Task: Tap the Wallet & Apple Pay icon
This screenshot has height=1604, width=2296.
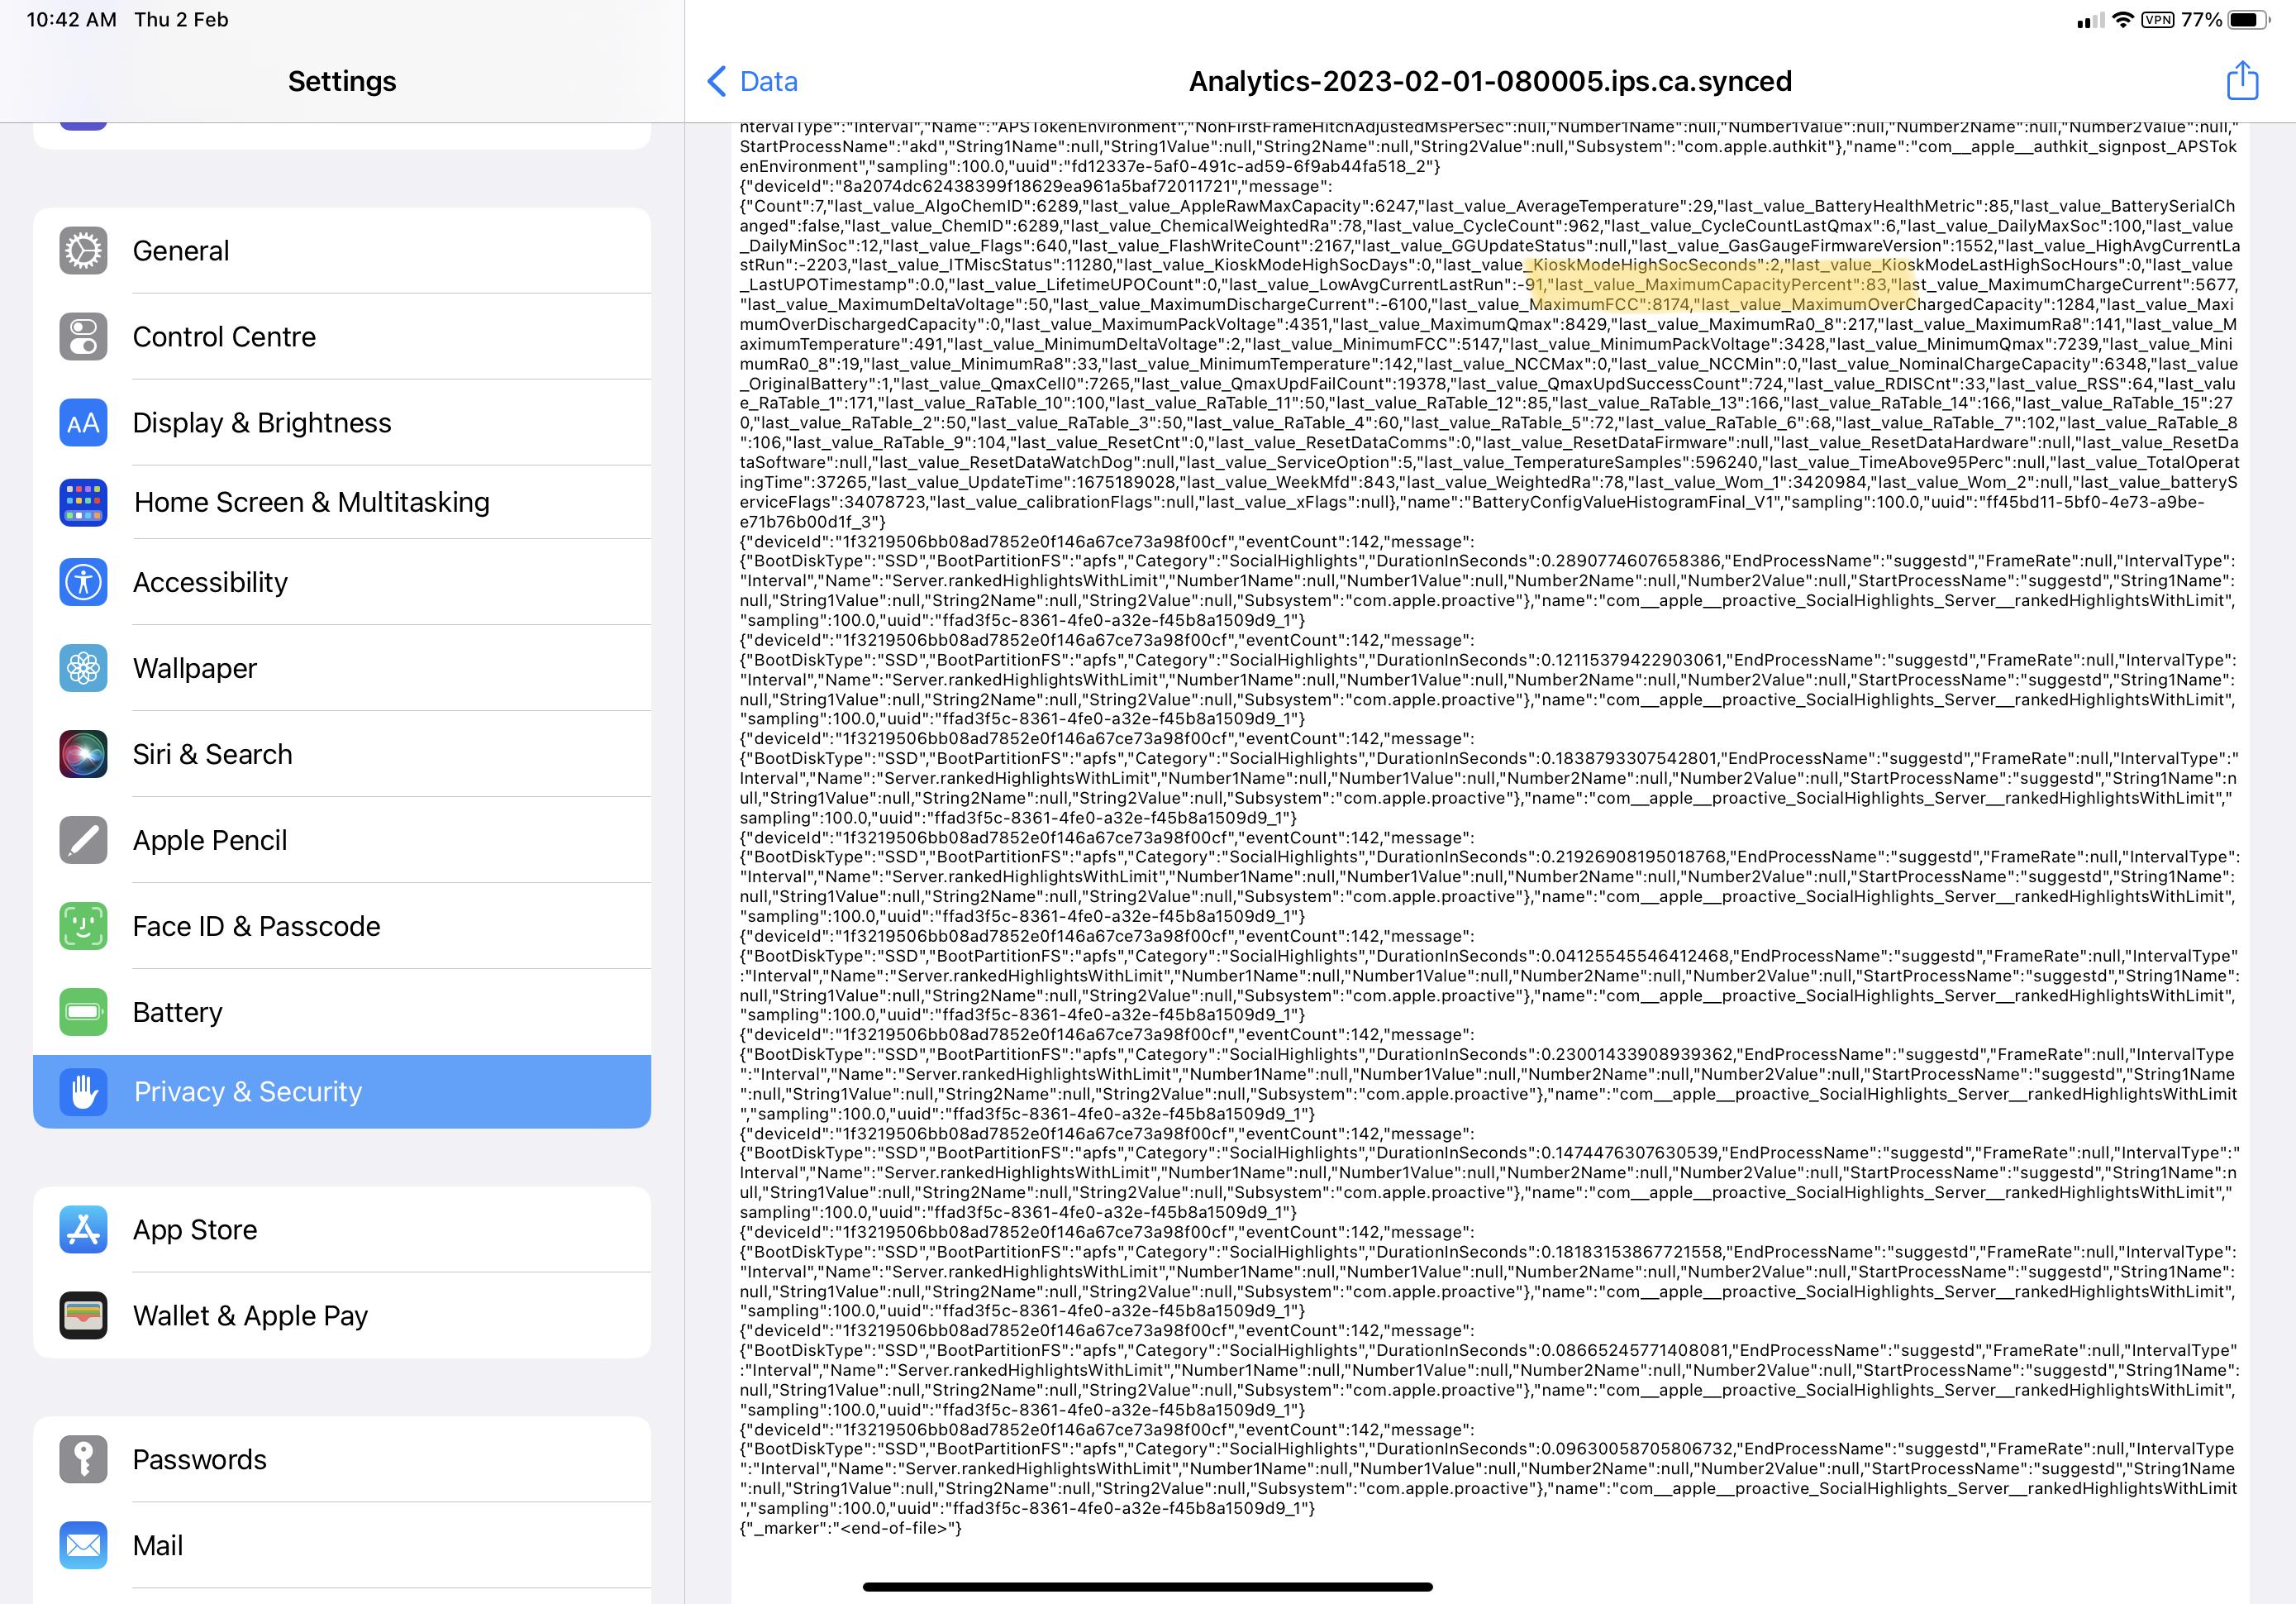Action: pos(83,1315)
